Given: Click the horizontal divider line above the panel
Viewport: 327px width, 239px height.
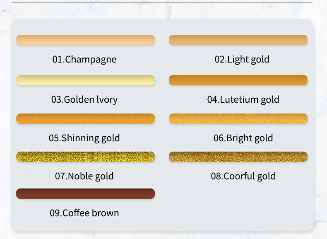Looking at the screenshot, I should point(162,3).
